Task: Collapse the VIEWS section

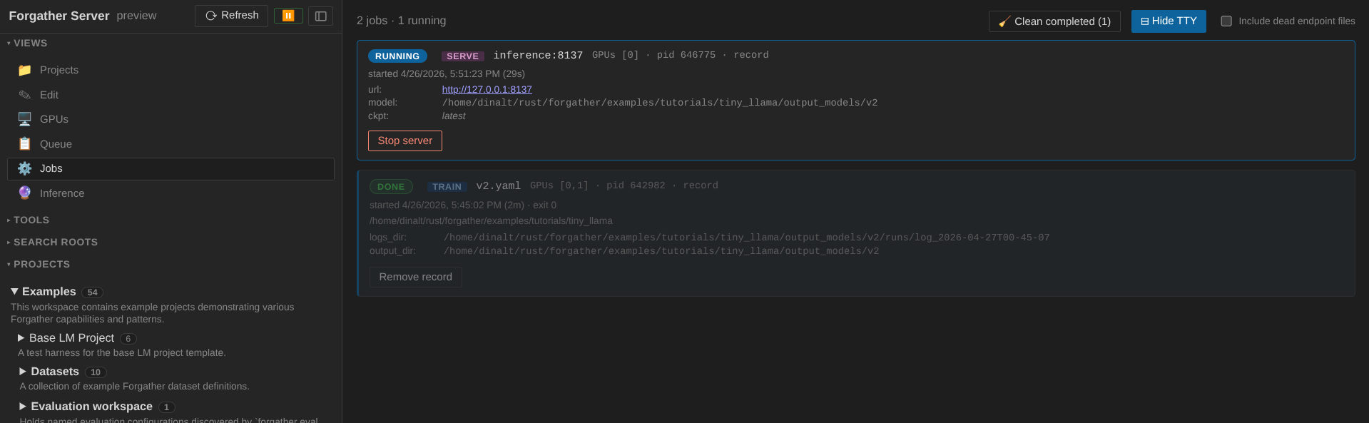Action: [x=27, y=44]
